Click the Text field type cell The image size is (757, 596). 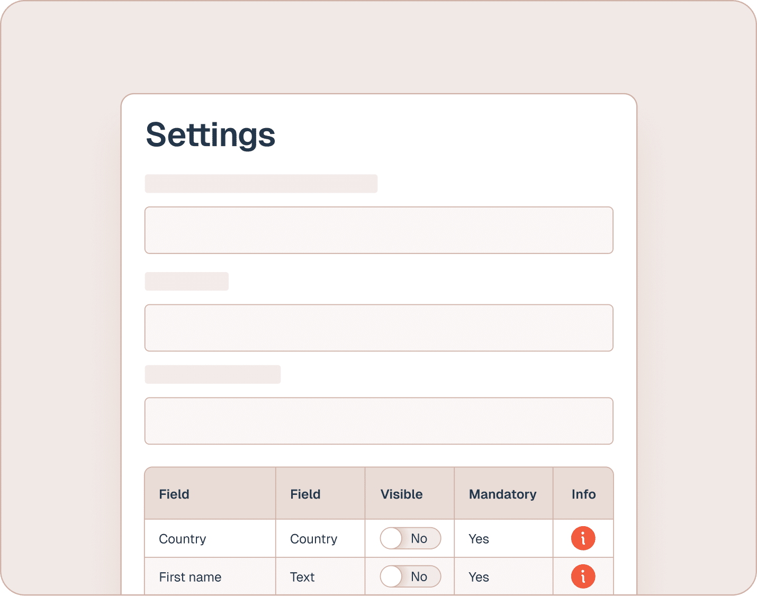click(302, 577)
